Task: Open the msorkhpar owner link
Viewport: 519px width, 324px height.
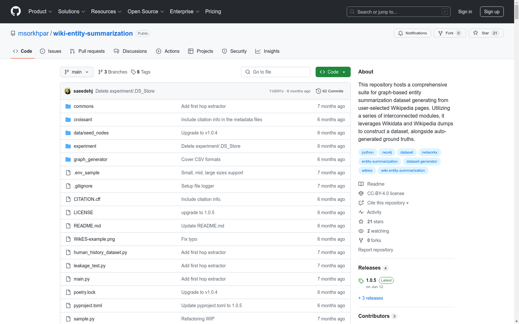Action: [33, 33]
